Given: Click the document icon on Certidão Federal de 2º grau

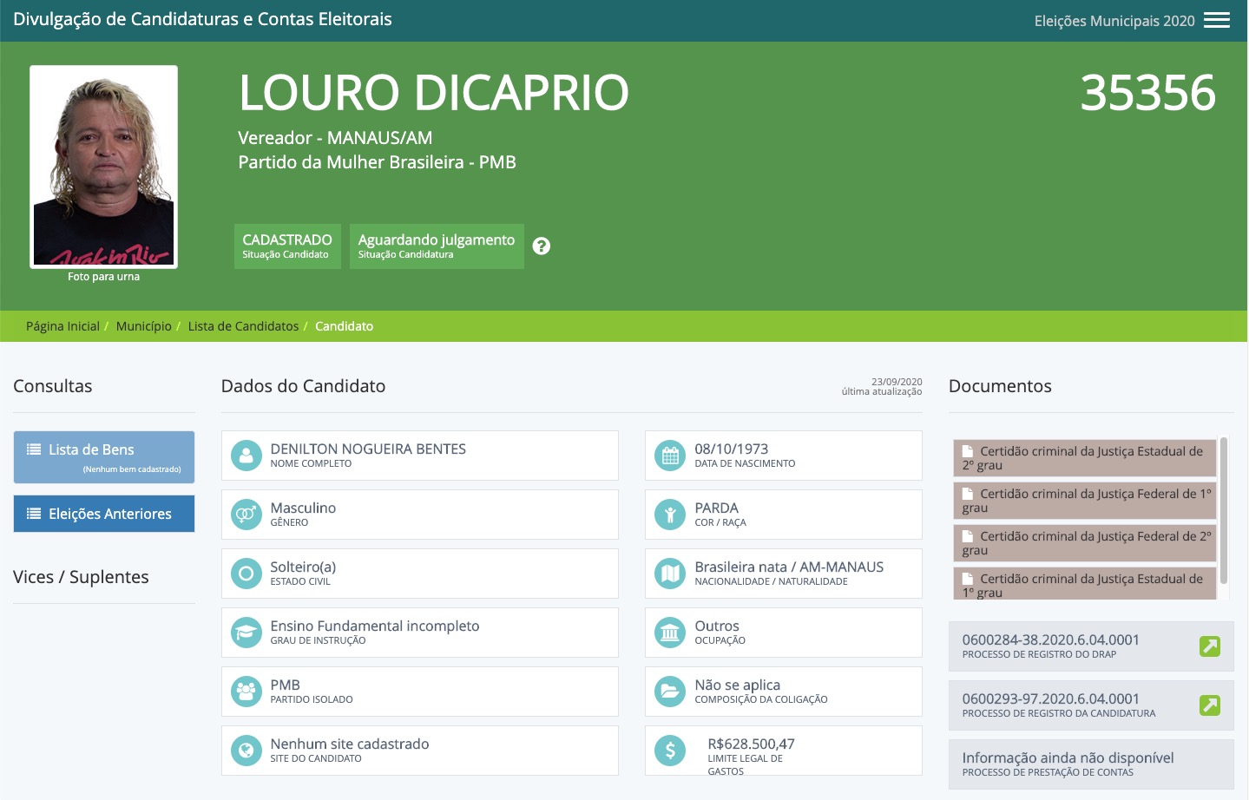Looking at the screenshot, I should pos(967,535).
